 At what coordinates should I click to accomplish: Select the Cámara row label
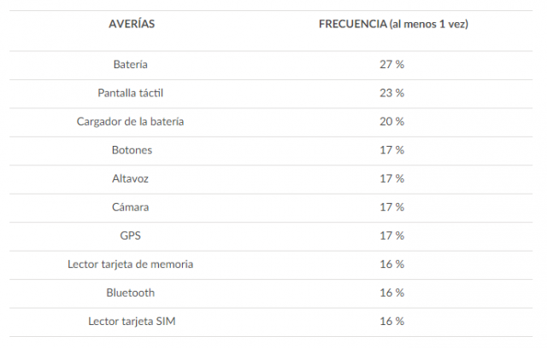click(131, 206)
